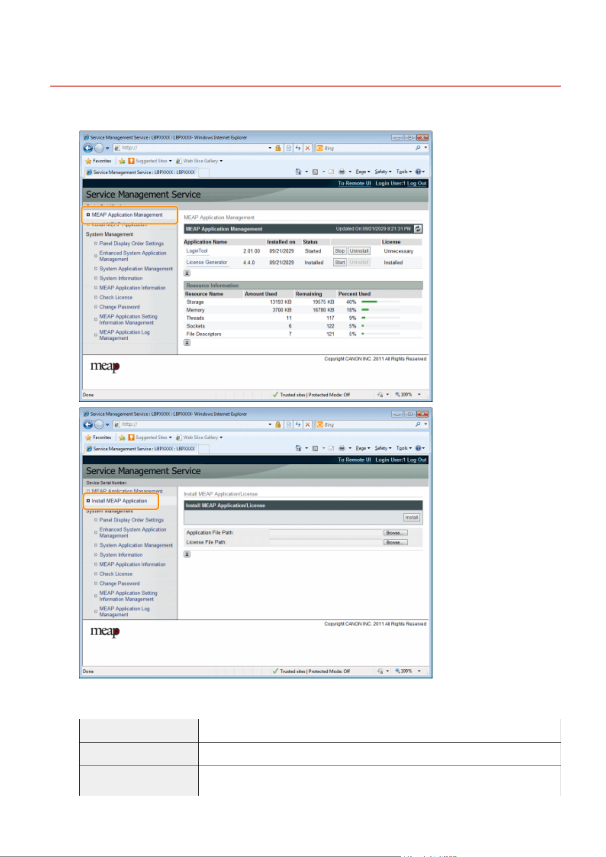Click Print icon in bottom browser command bar
Screen dimensions: 606x857
(x=341, y=448)
